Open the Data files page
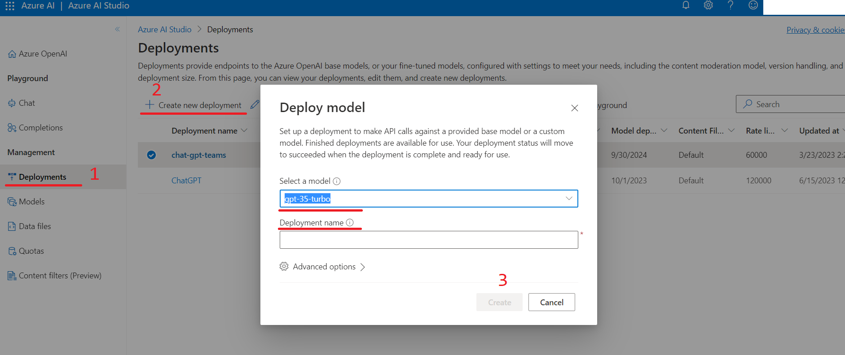 click(30, 226)
